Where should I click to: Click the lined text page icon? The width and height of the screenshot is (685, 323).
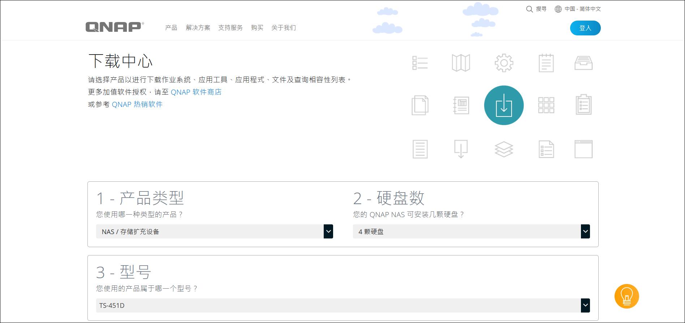[420, 149]
